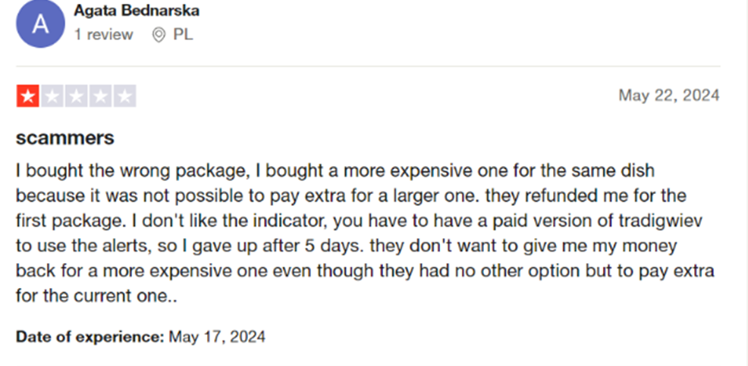
Task: Click the fifth gray star
Action: [125, 96]
